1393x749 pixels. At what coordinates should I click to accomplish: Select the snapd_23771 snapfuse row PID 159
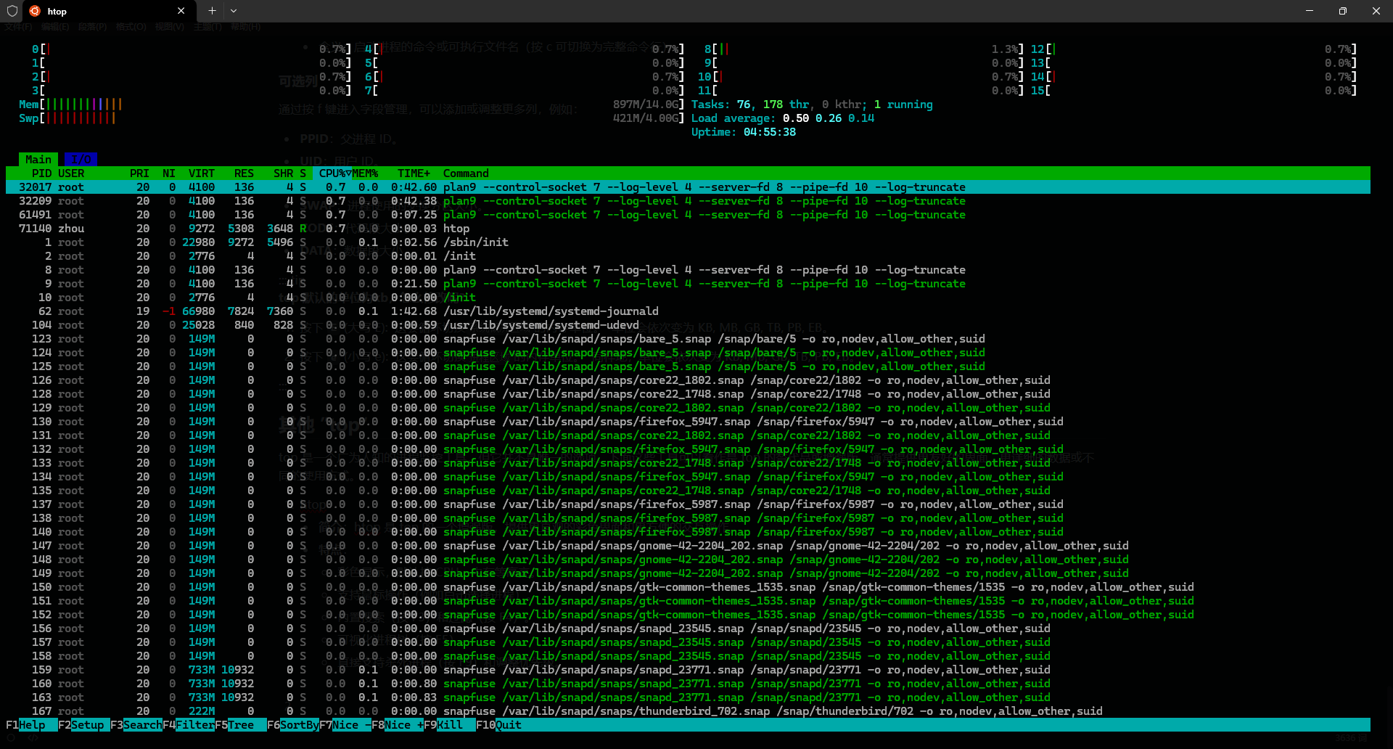pyautogui.click(x=688, y=670)
